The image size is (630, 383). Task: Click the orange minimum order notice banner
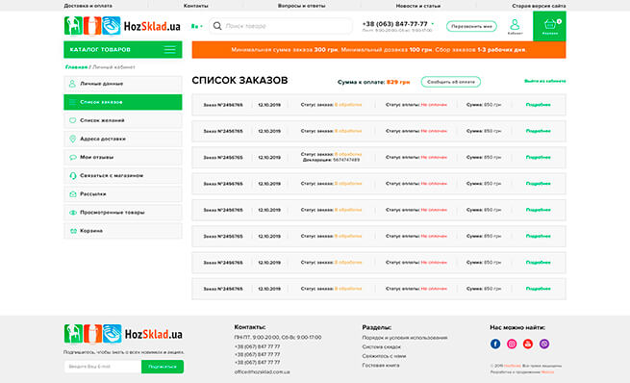[x=379, y=50]
